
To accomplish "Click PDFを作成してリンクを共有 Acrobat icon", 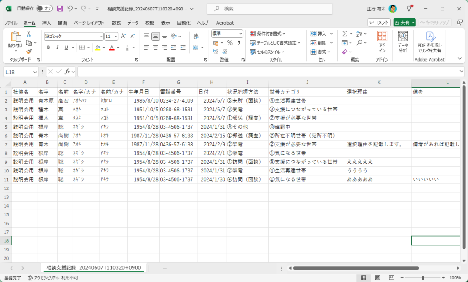I will [x=430, y=42].
